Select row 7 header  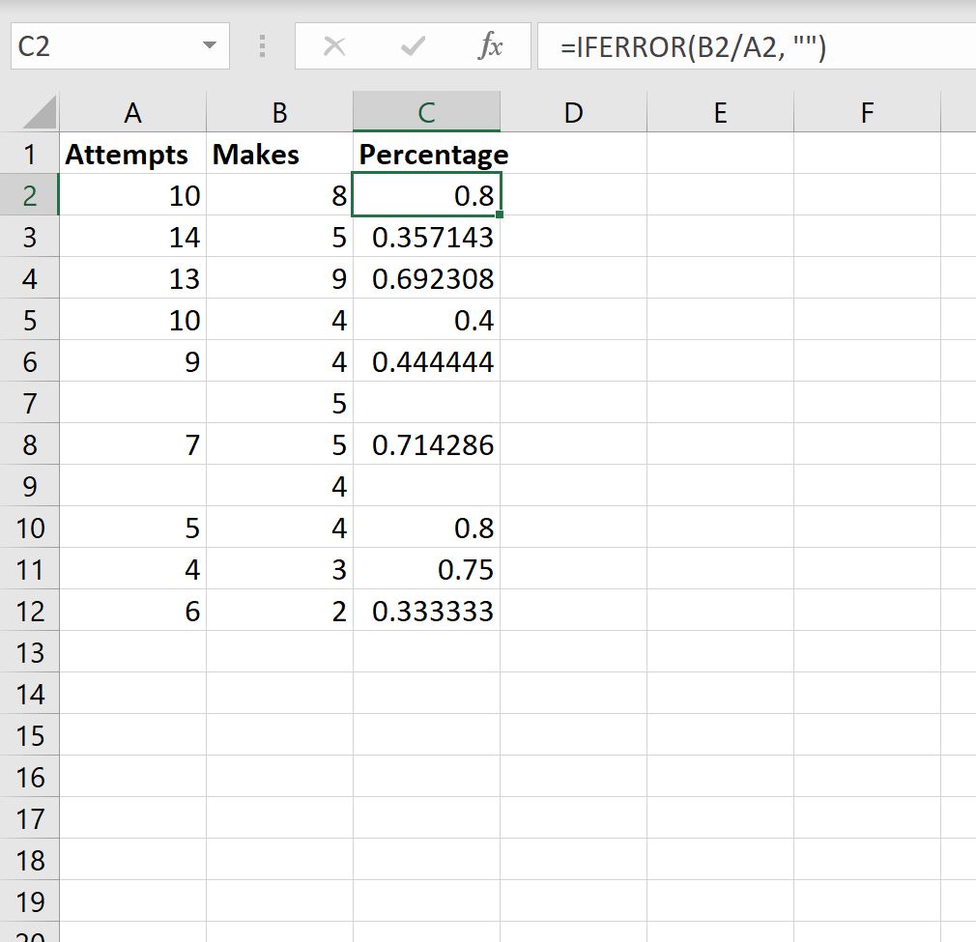click(x=30, y=403)
